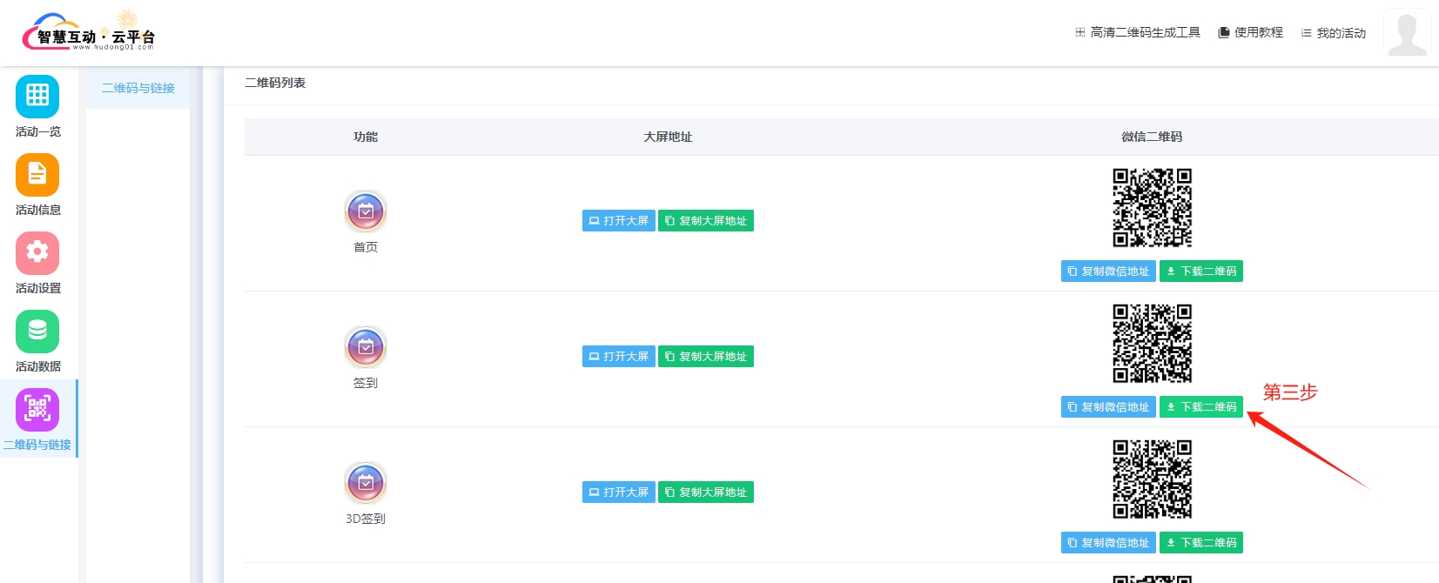The width and height of the screenshot is (1439, 583).
Task: Click the 活动设置 sidebar label
Action: point(38,289)
